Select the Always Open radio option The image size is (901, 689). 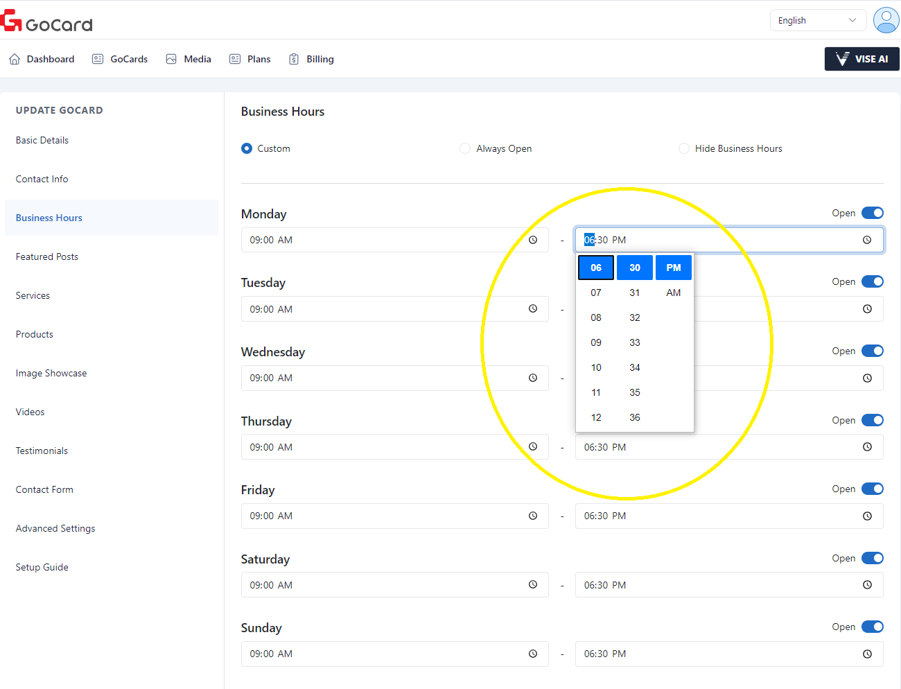pyautogui.click(x=465, y=148)
